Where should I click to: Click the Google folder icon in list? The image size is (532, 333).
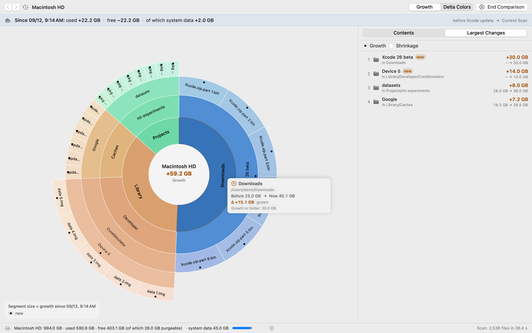coord(376,102)
